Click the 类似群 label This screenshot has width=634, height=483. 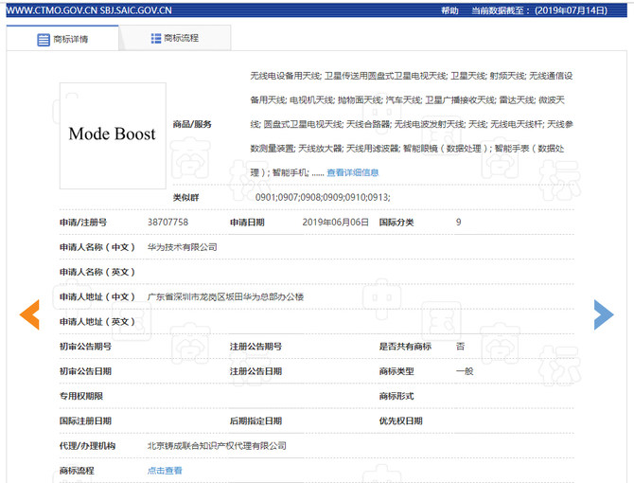[186, 197]
